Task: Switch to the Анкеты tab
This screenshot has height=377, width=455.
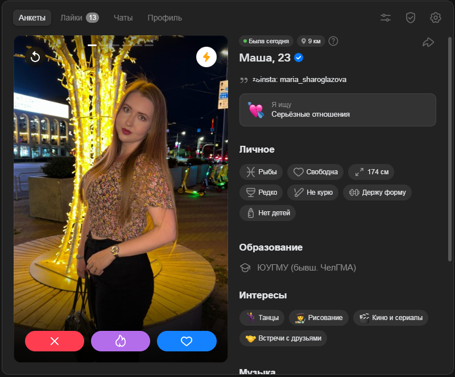Action: pyautogui.click(x=32, y=18)
